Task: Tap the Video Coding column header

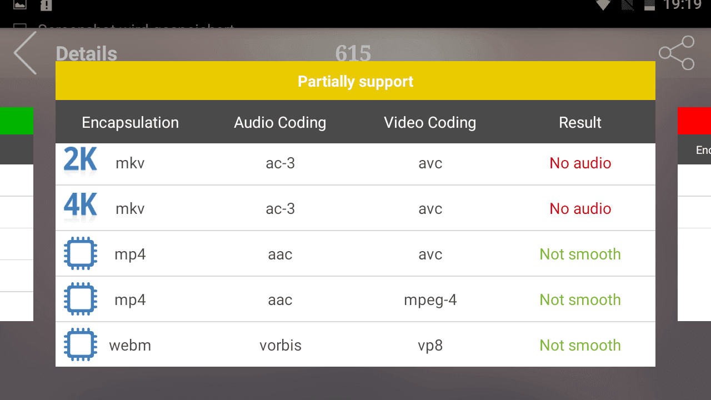Action: 430,123
